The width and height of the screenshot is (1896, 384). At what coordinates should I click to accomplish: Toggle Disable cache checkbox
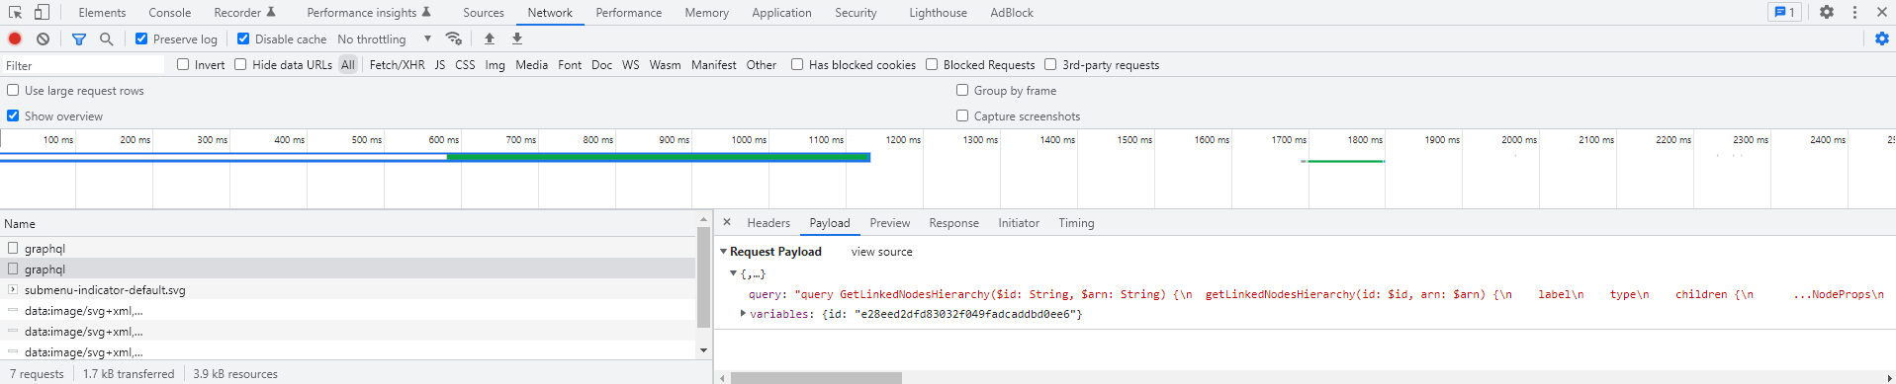pos(243,38)
